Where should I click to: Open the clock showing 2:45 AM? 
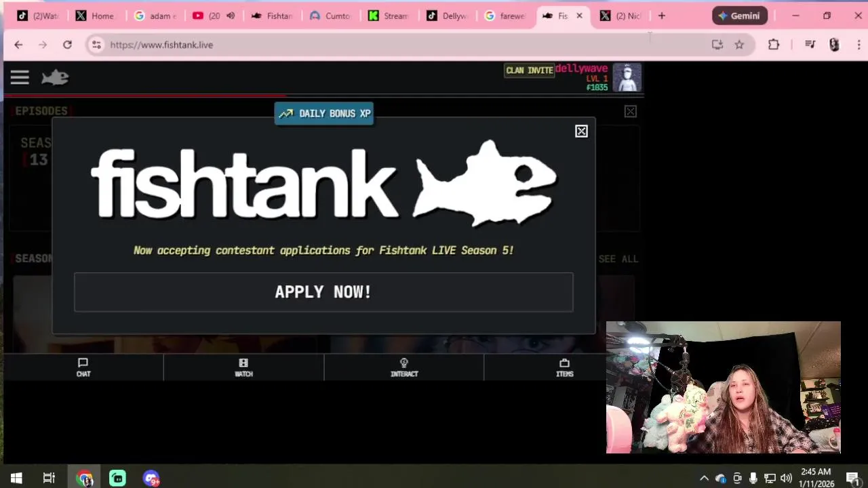tap(816, 478)
